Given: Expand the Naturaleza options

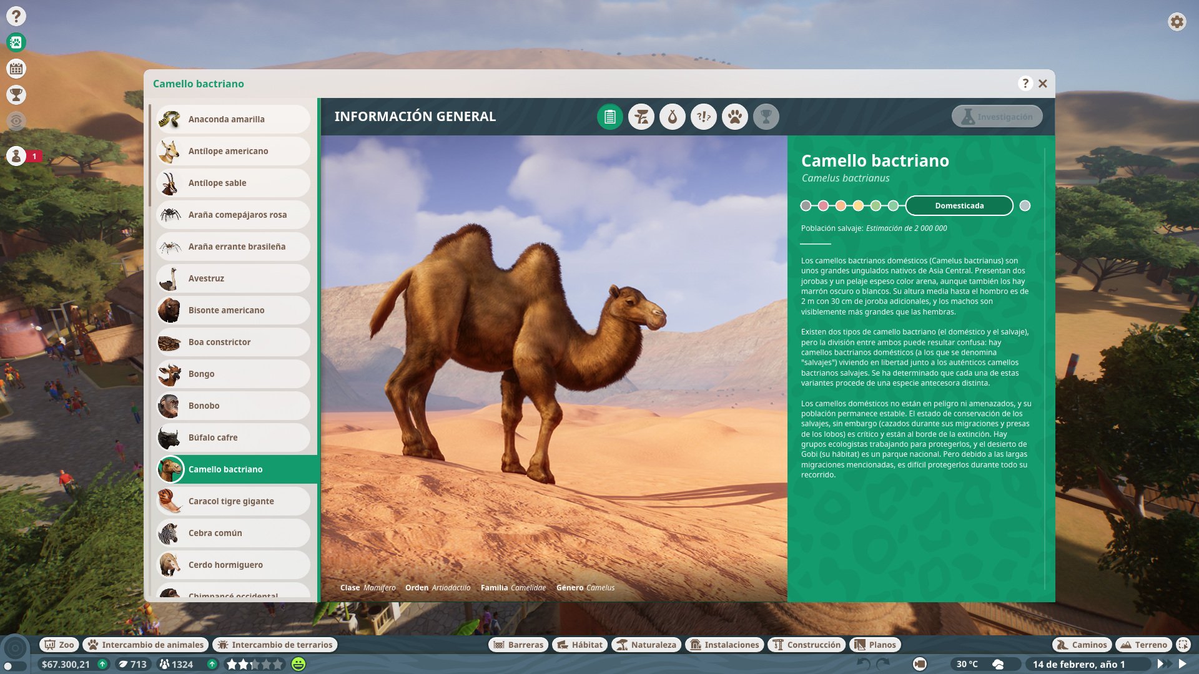Looking at the screenshot, I should (646, 645).
